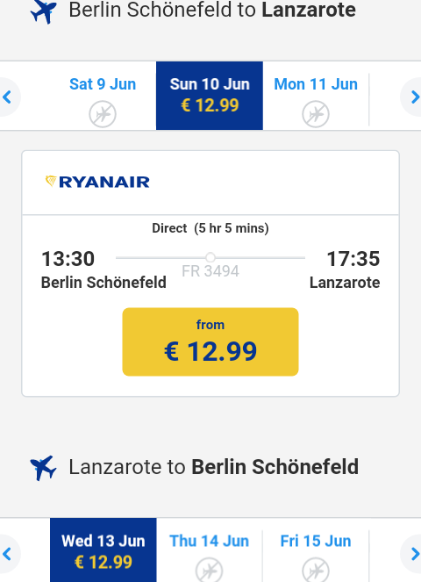
Task: Select the Wed 13 Jun return tab
Action: point(103,550)
